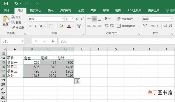This screenshot has width=175, height=102.
Task: Click the accounting currency format icon
Action: (x=145, y=26)
